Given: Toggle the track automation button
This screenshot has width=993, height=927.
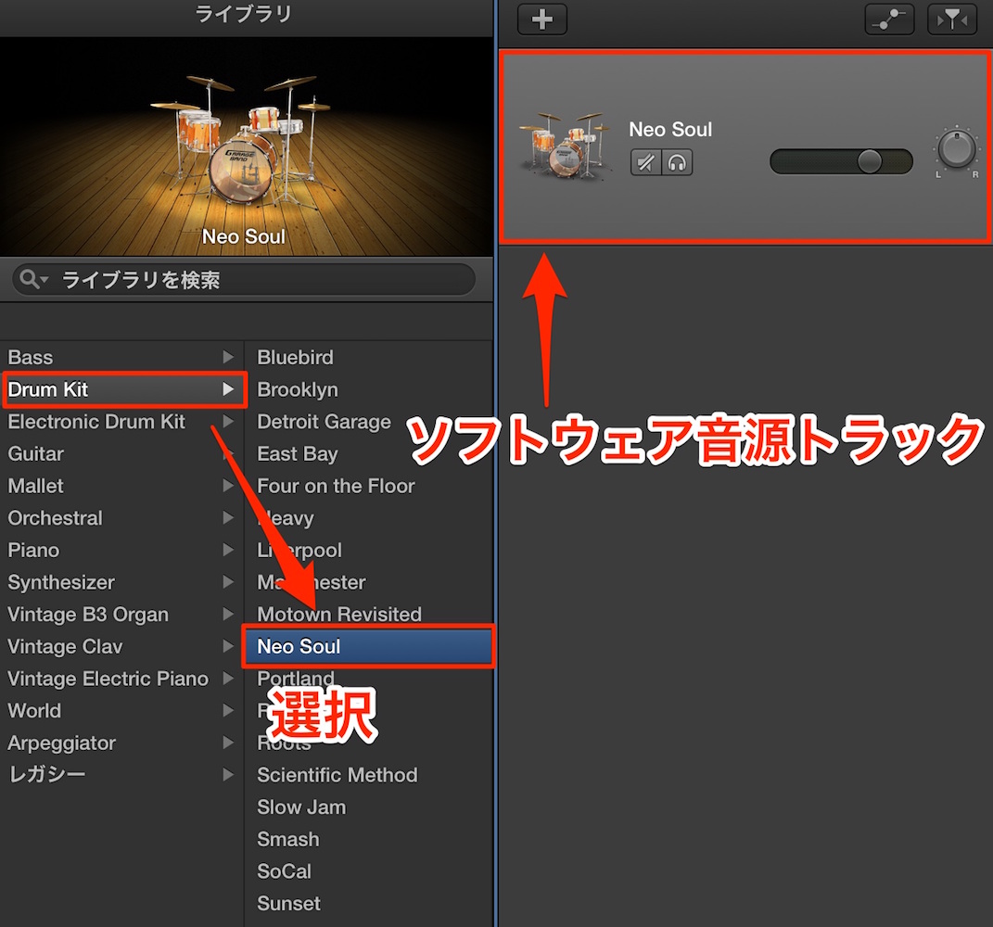Looking at the screenshot, I should pyautogui.click(x=889, y=19).
